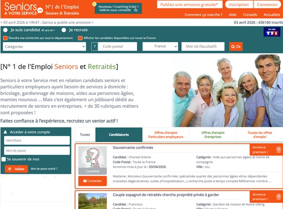
Task: Check the 'Se souvenir de moi' box
Action: click(4, 159)
